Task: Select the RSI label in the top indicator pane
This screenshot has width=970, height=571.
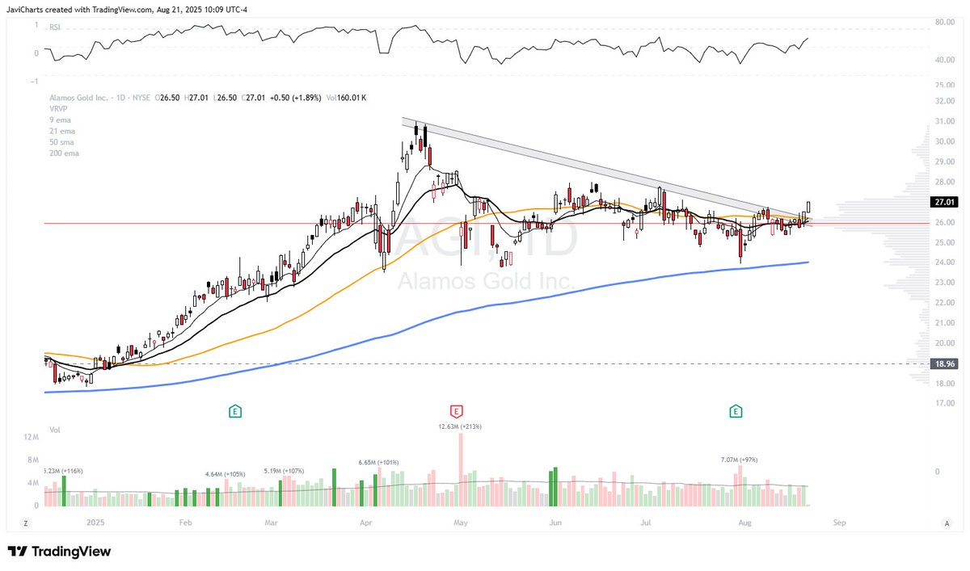Action: click(x=53, y=27)
